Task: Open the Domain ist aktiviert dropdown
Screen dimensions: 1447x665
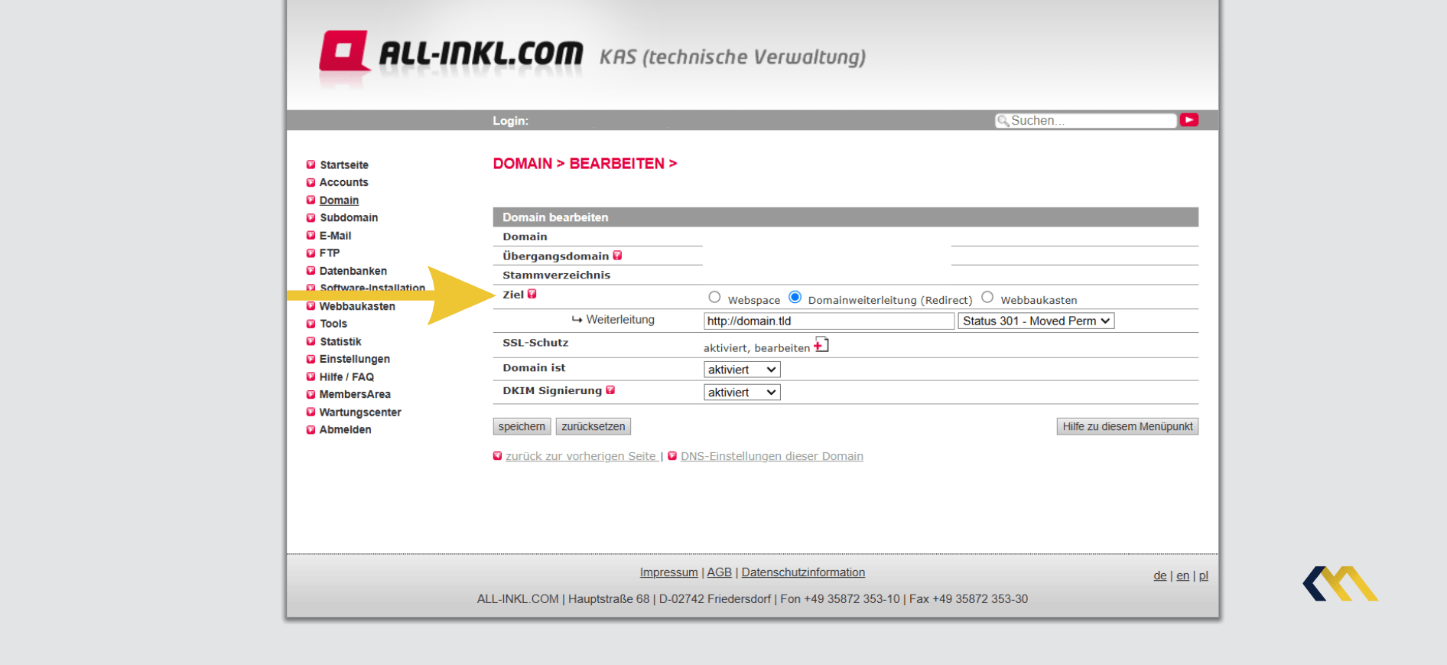Action: pyautogui.click(x=742, y=370)
